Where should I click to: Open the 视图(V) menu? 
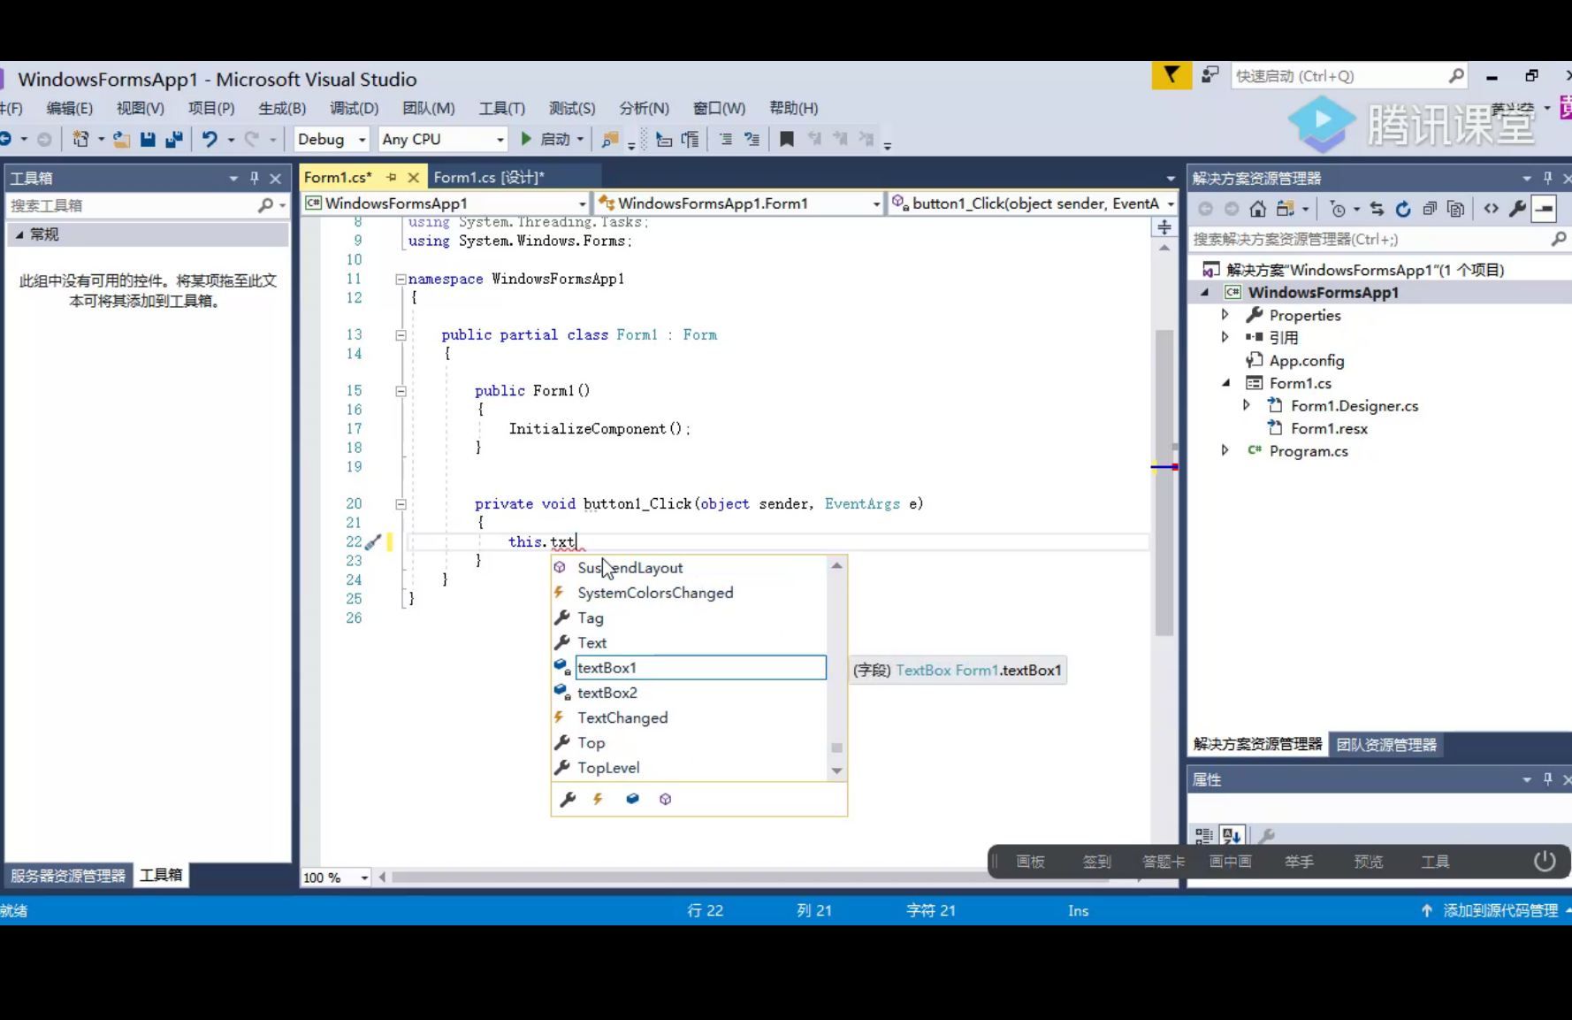pyautogui.click(x=140, y=108)
